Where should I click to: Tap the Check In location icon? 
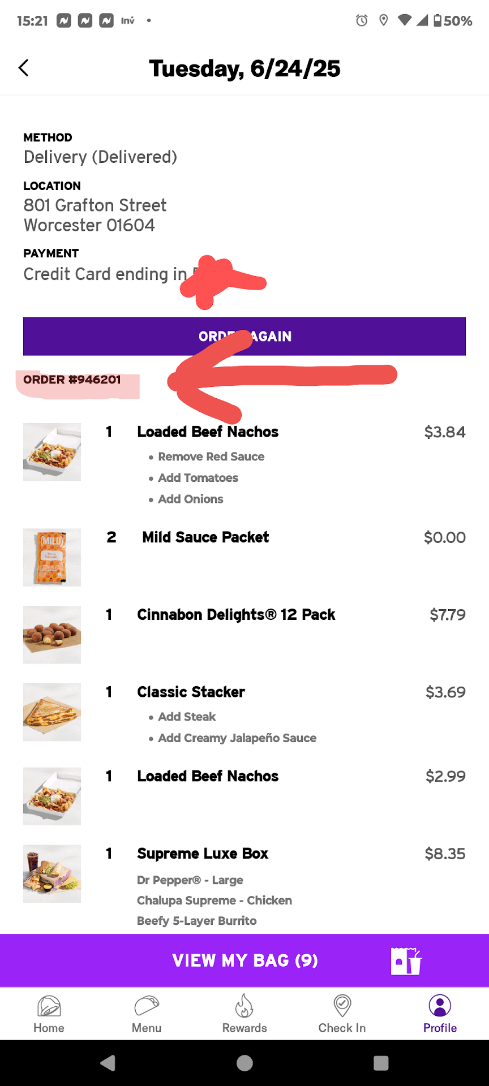tap(342, 1006)
